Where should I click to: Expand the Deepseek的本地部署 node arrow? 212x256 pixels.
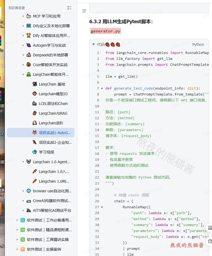[23, 55]
